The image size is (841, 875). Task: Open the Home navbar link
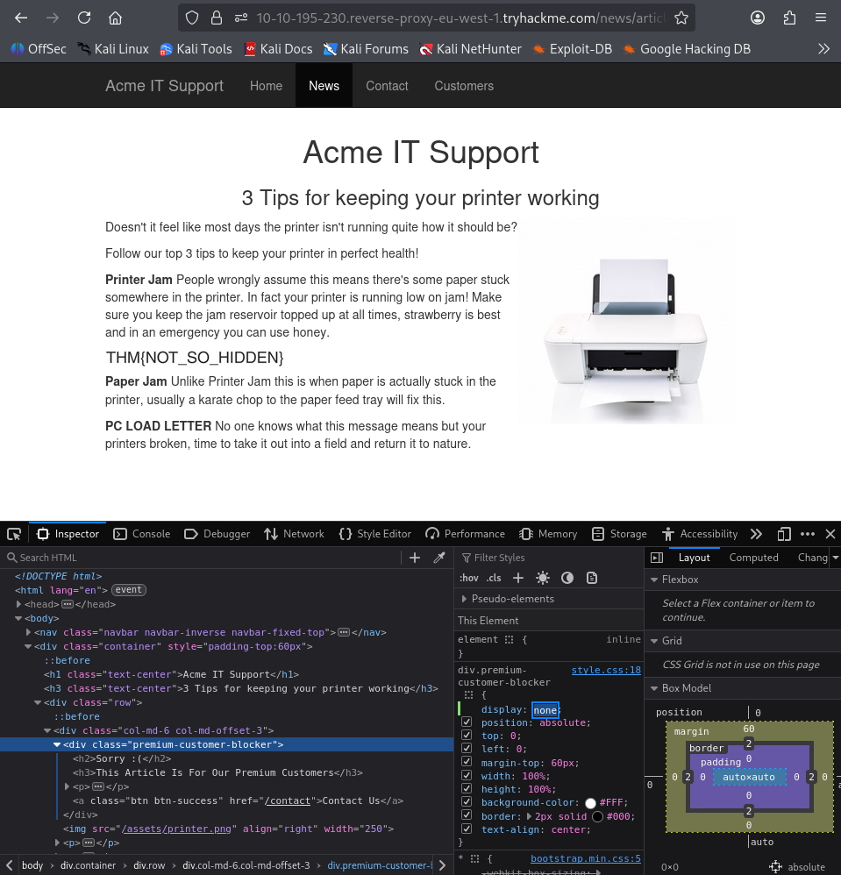(267, 86)
